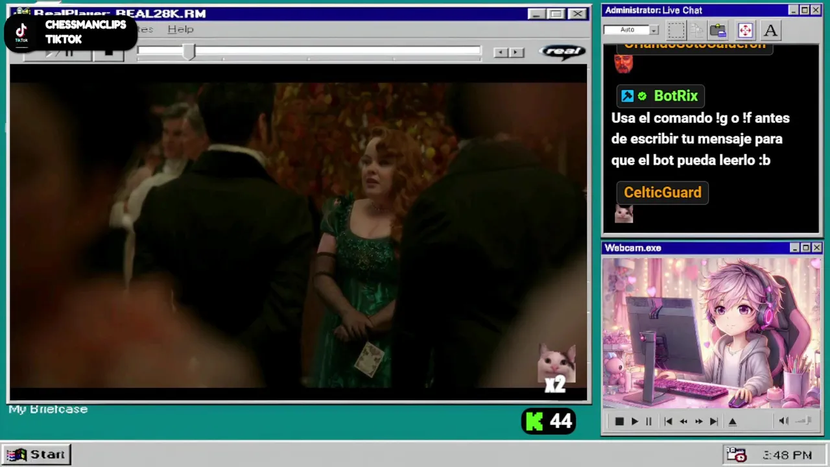This screenshot has height=467, width=830.
Task: Click the BotRix username in chat
Action: click(676, 96)
